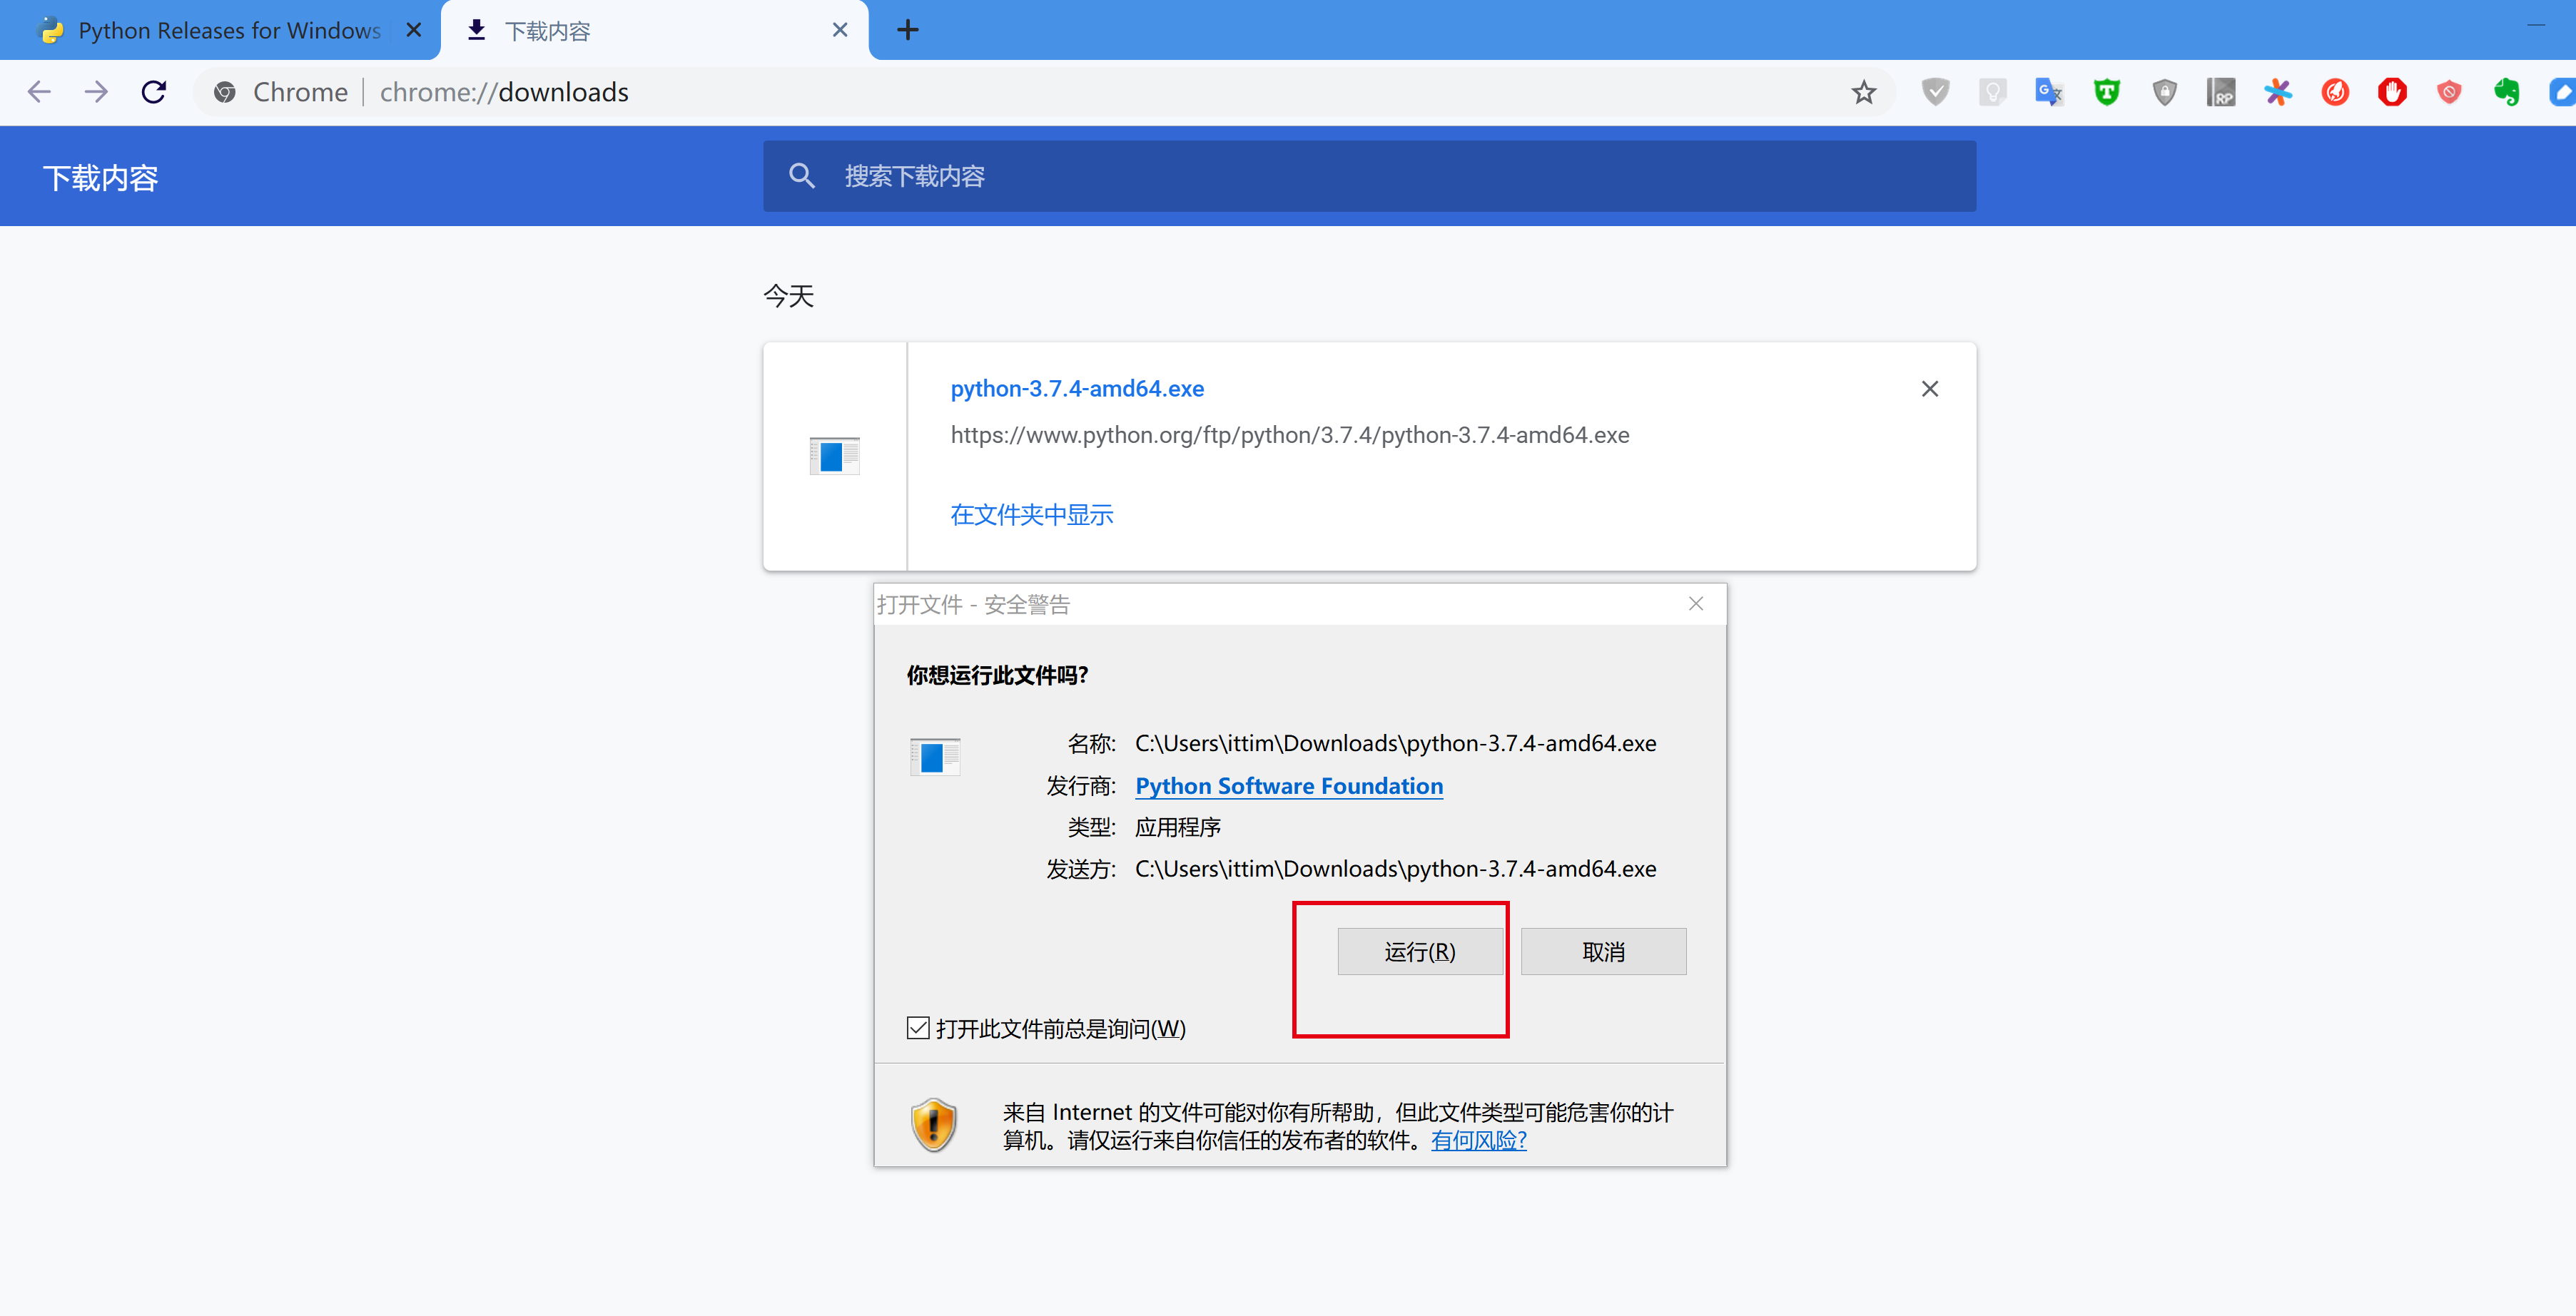2576x1316 pixels.
Task: Focus the 搜索下载内容 search field
Action: (1369, 176)
